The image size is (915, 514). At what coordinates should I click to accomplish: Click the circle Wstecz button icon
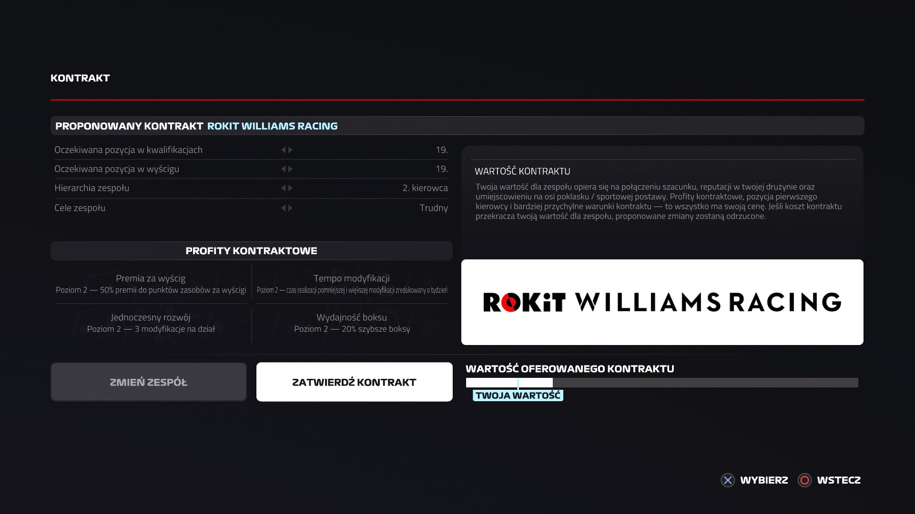pyautogui.click(x=804, y=480)
